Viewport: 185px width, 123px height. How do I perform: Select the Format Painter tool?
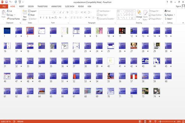click(x=13, y=19)
